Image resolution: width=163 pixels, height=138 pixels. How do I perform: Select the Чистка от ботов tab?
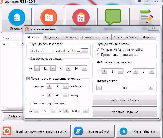tap(126, 37)
